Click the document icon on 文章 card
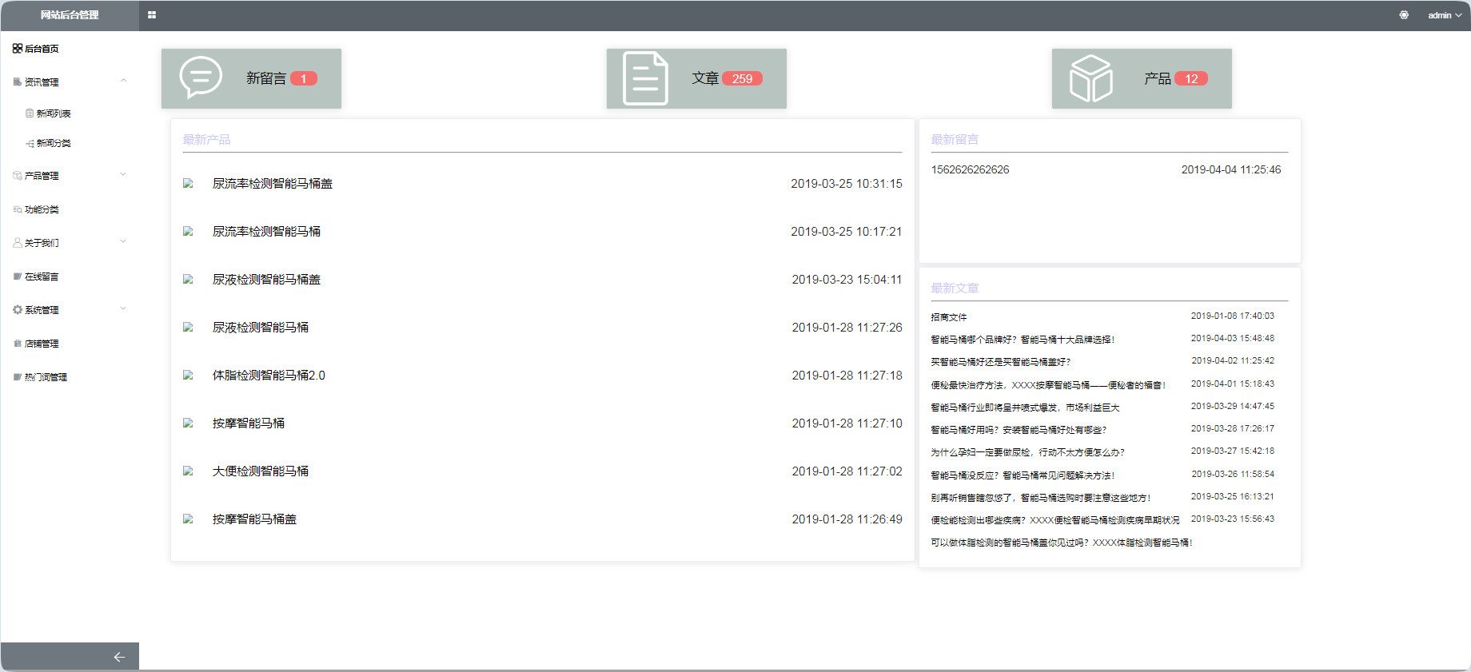Image resolution: width=1471 pixels, height=672 pixels. pyautogui.click(x=645, y=78)
